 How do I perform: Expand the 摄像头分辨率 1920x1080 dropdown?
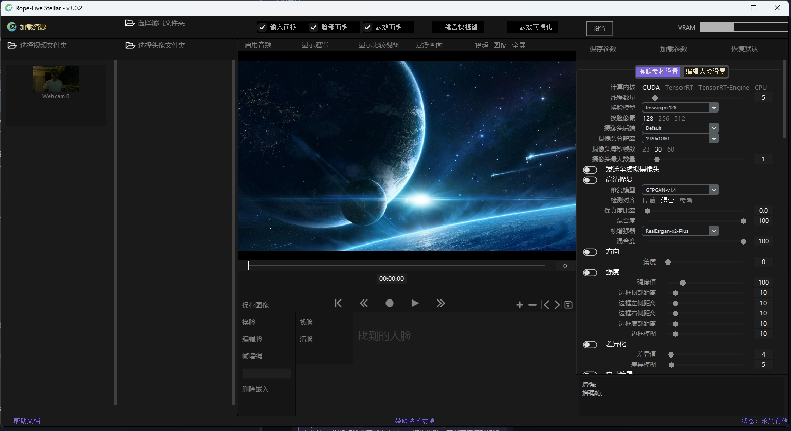click(680, 138)
